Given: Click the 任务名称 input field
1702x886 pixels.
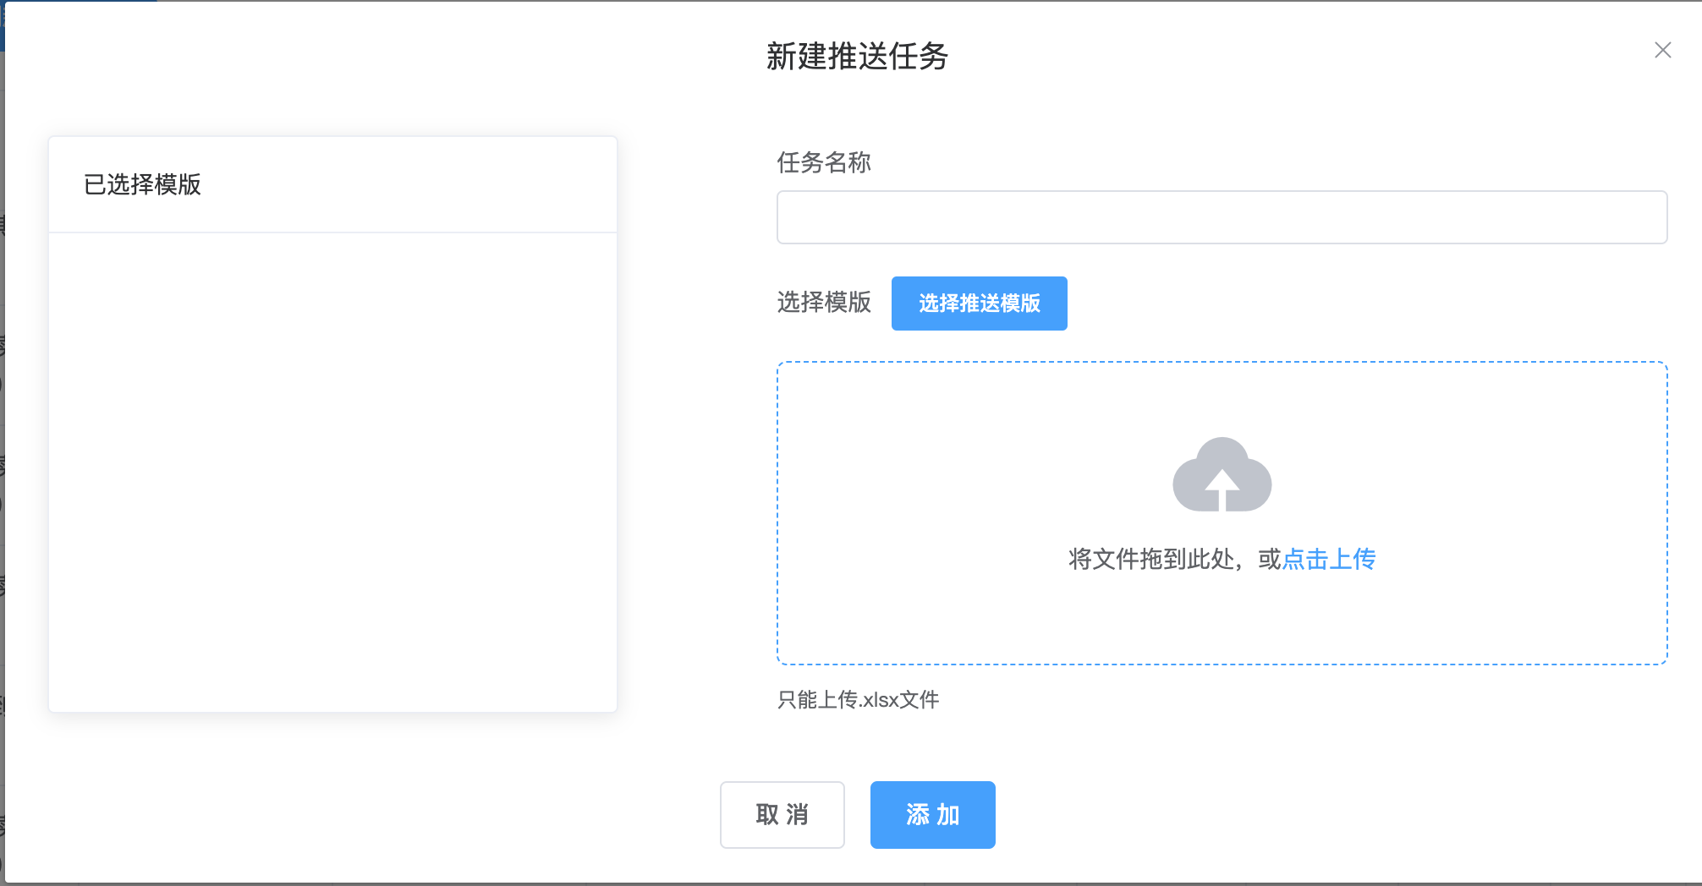Looking at the screenshot, I should [x=1222, y=217].
